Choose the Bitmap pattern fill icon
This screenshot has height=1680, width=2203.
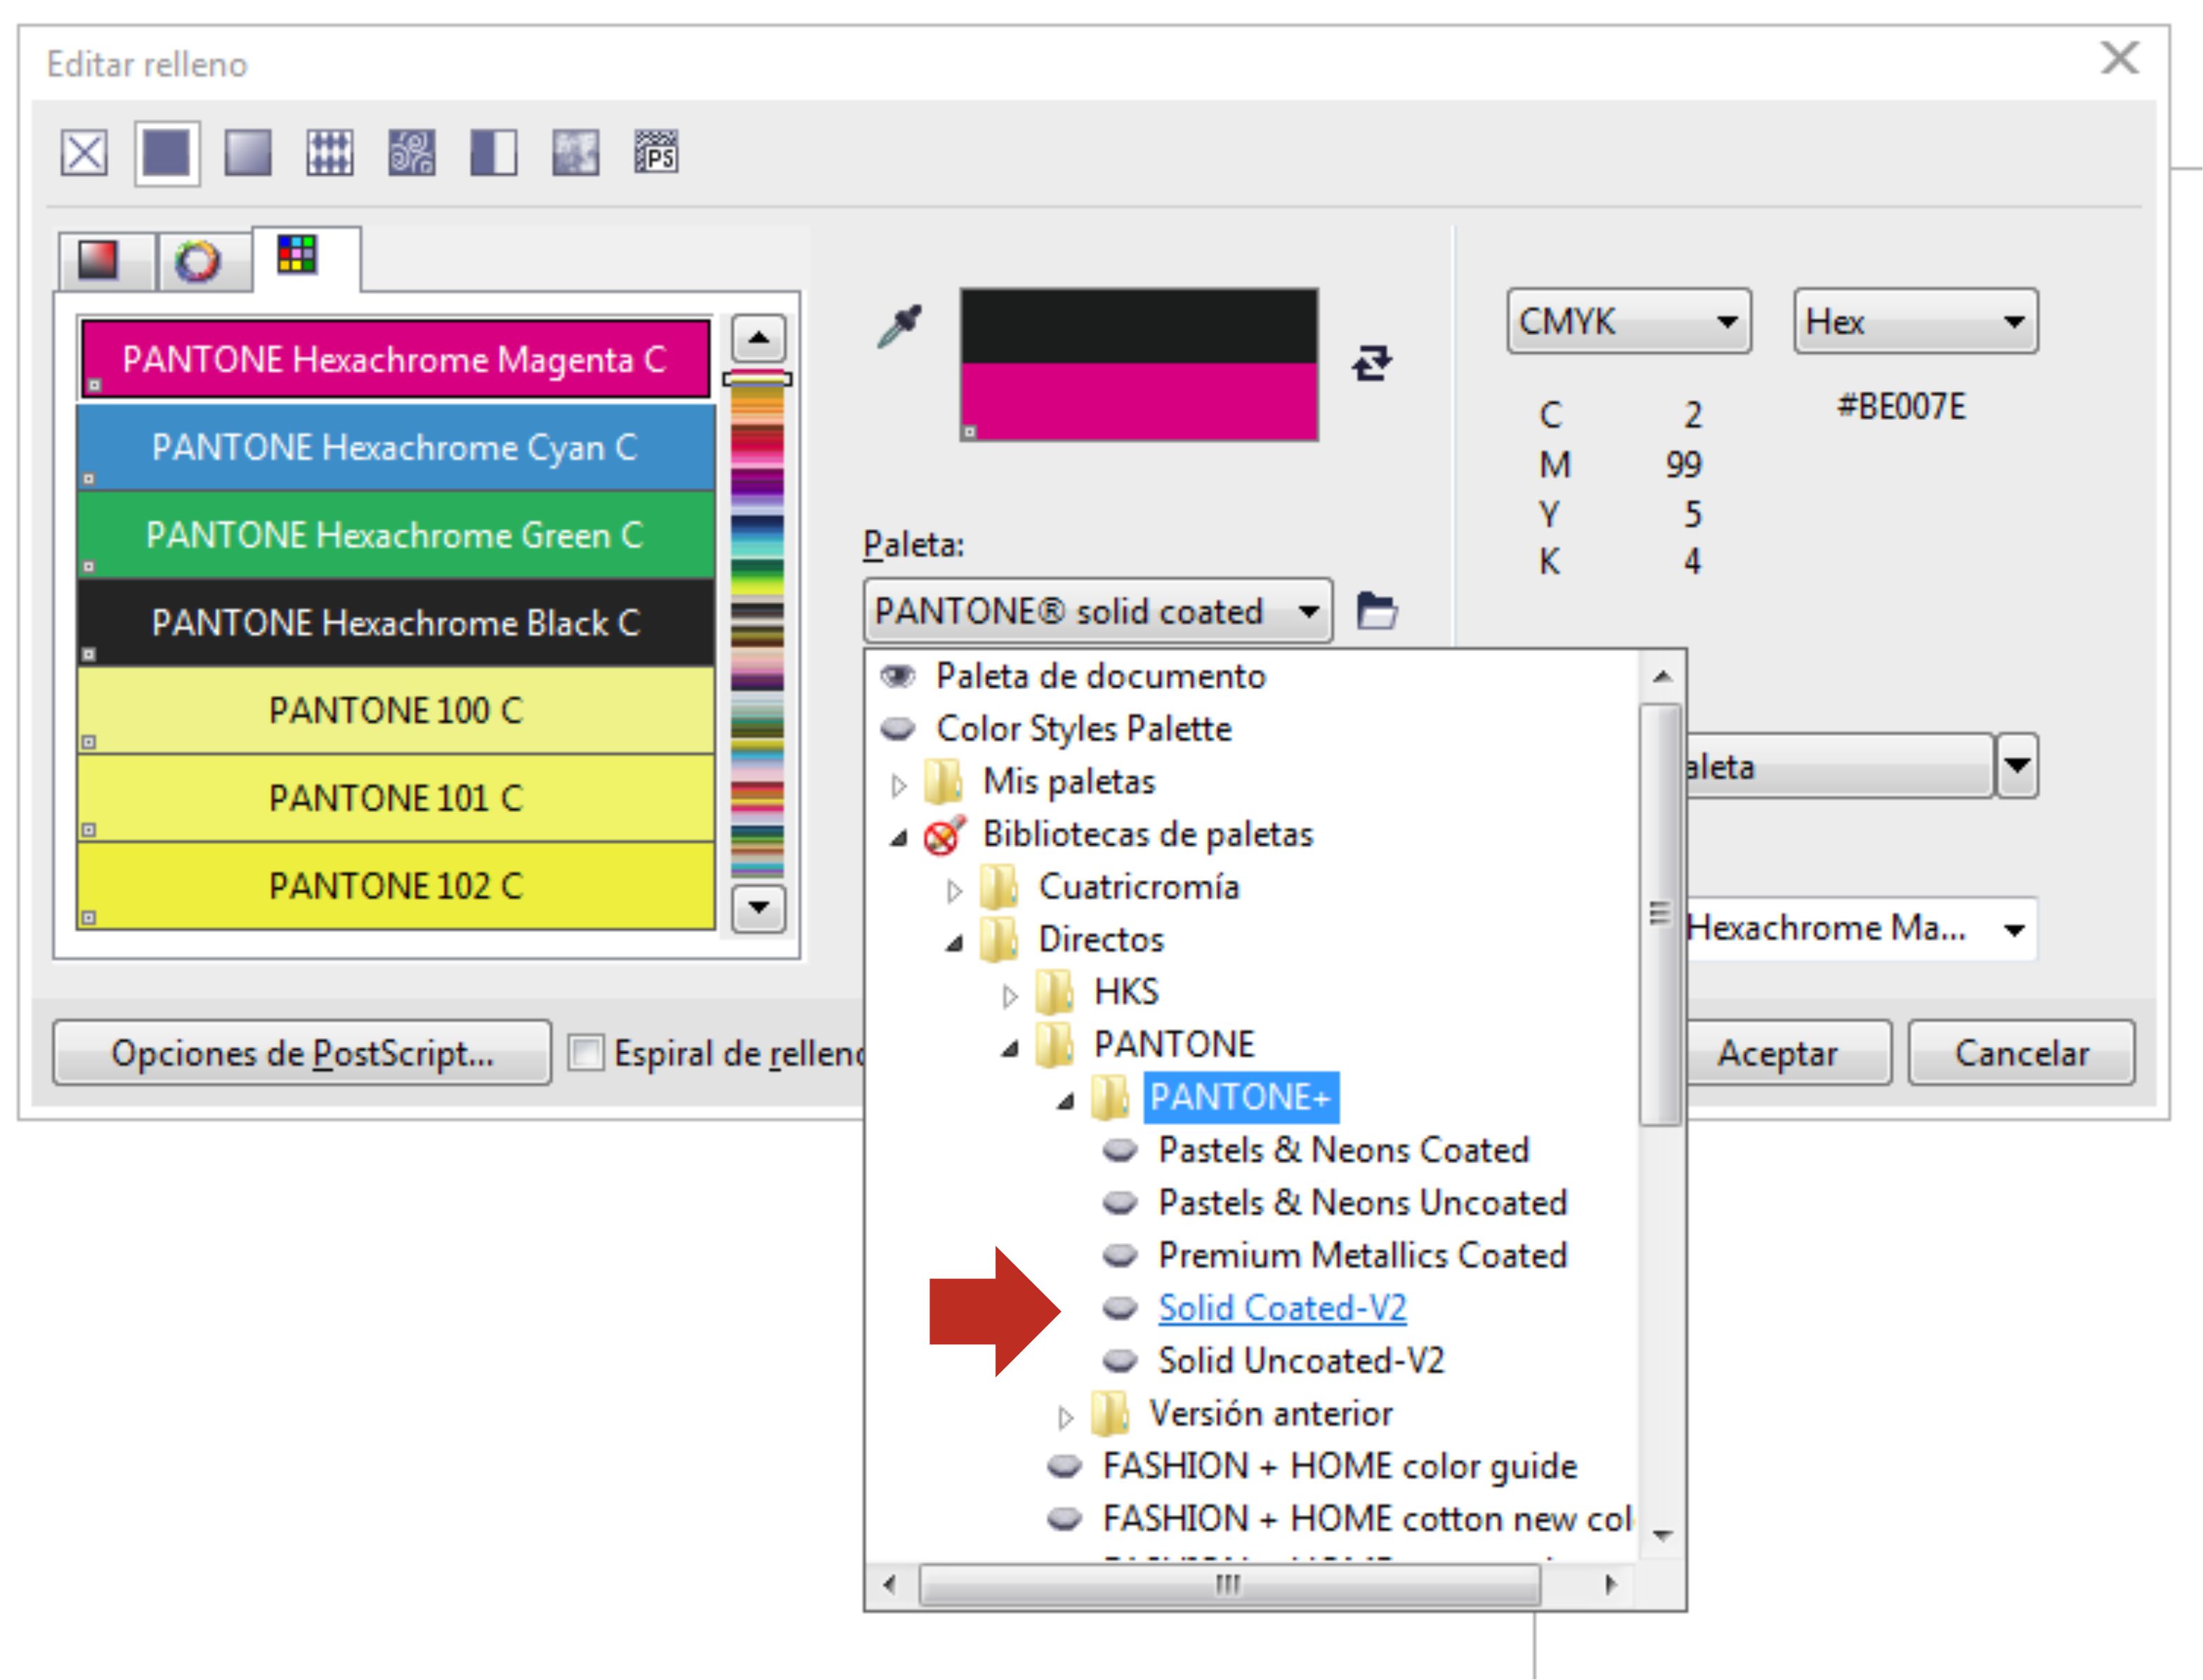coord(412,153)
